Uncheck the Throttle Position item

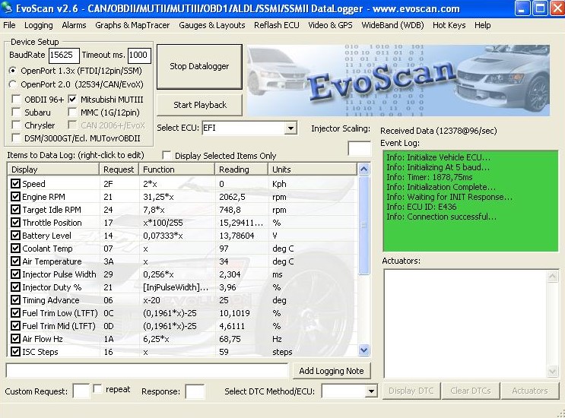[15, 223]
